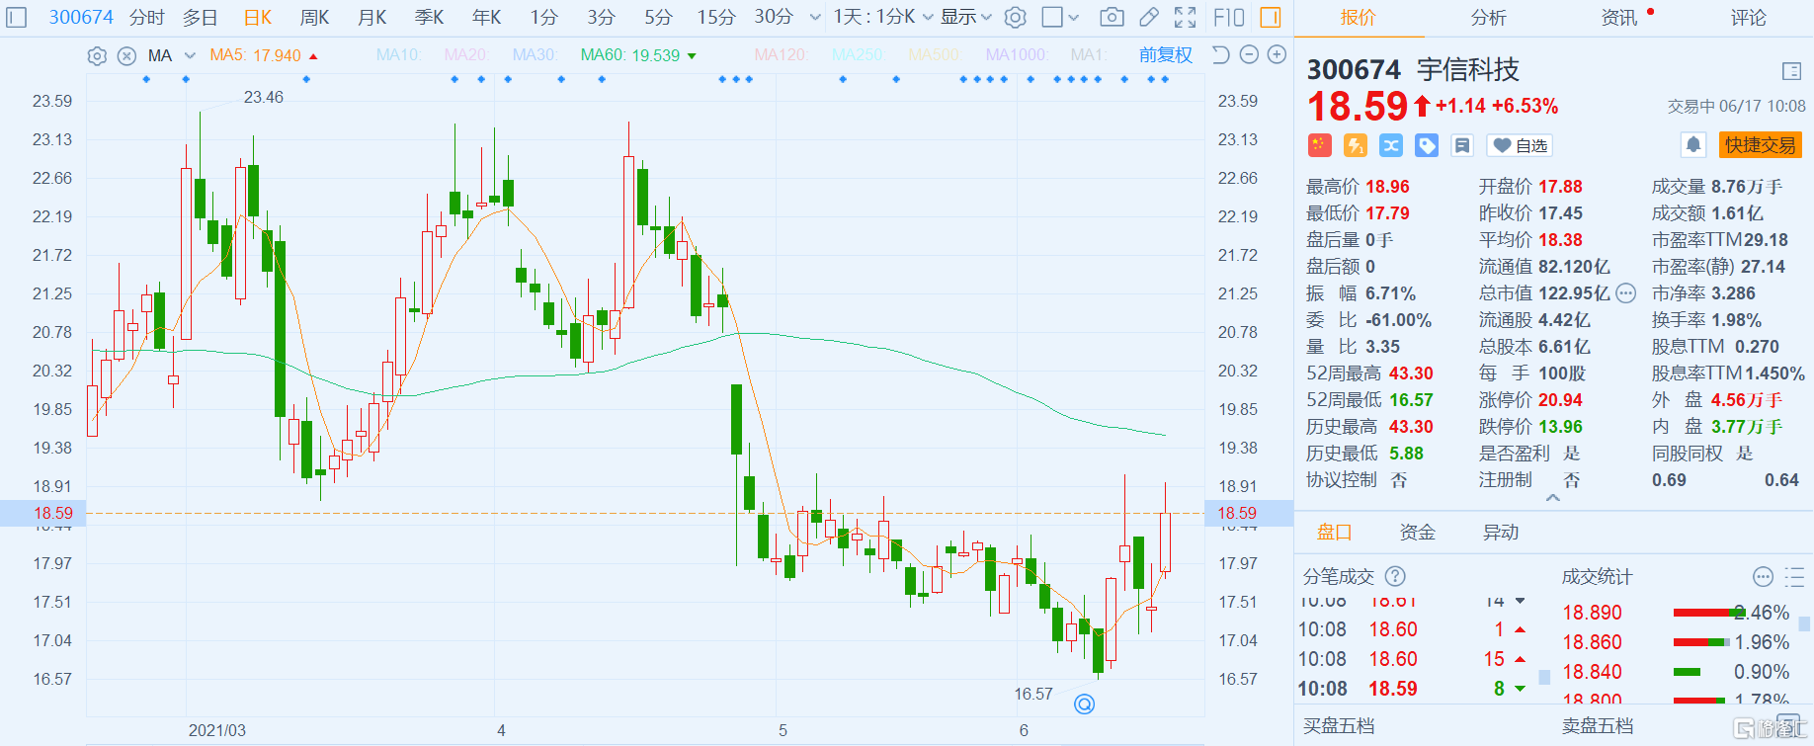Open the 资金 tab
Viewport: 1814px width, 746px height.
pos(1418,533)
